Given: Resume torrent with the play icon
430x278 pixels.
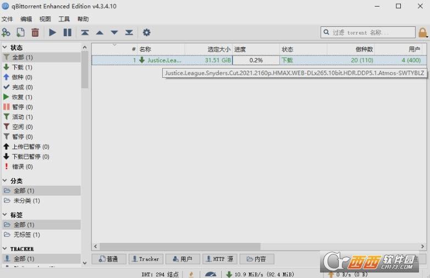Looking at the screenshot, I should pyautogui.click(x=52, y=32).
